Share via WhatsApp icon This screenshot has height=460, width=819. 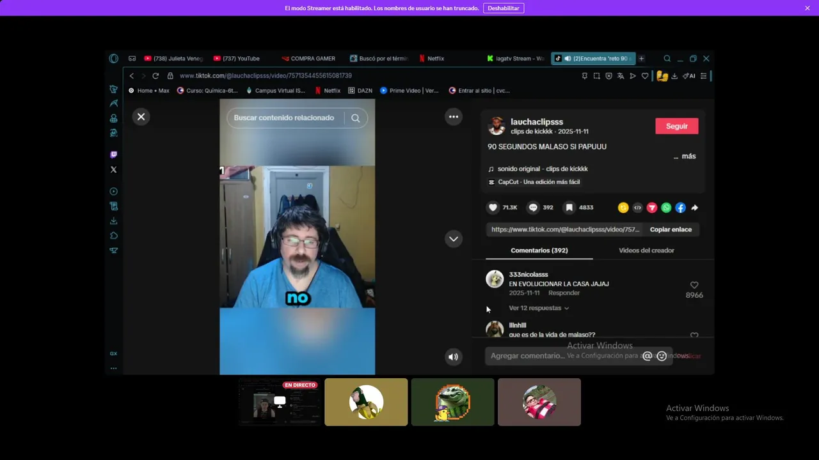pyautogui.click(x=666, y=208)
